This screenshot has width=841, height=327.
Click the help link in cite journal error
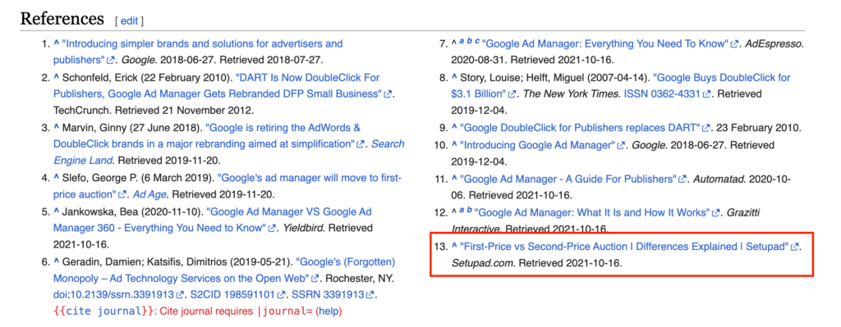(329, 311)
